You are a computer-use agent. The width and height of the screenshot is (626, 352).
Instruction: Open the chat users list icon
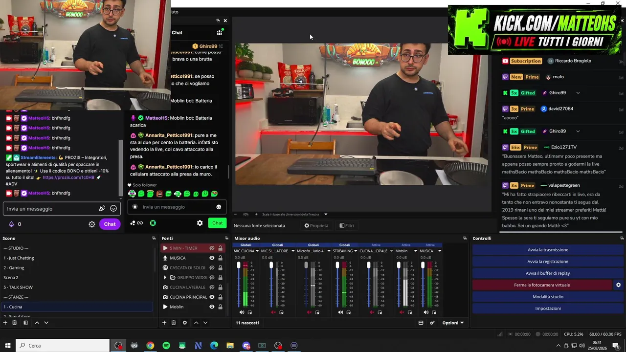(220, 32)
